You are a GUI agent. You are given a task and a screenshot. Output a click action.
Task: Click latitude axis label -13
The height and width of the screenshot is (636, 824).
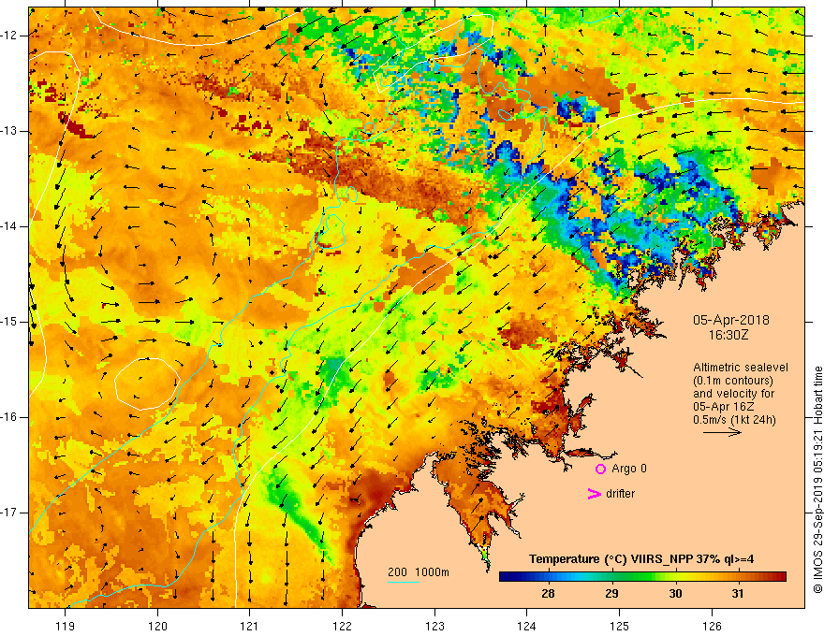click(10, 131)
